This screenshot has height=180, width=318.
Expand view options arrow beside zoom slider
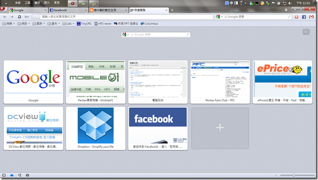tap(276, 176)
